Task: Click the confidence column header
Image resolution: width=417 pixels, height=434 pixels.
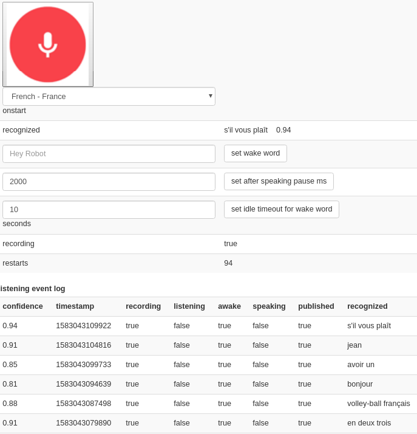Action: (x=22, y=306)
